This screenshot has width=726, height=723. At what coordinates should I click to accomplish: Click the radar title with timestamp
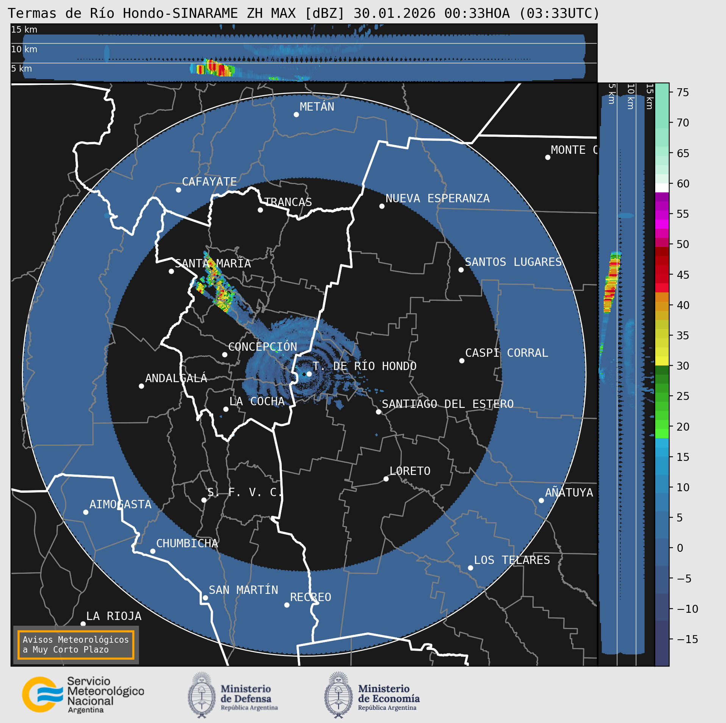(x=303, y=13)
